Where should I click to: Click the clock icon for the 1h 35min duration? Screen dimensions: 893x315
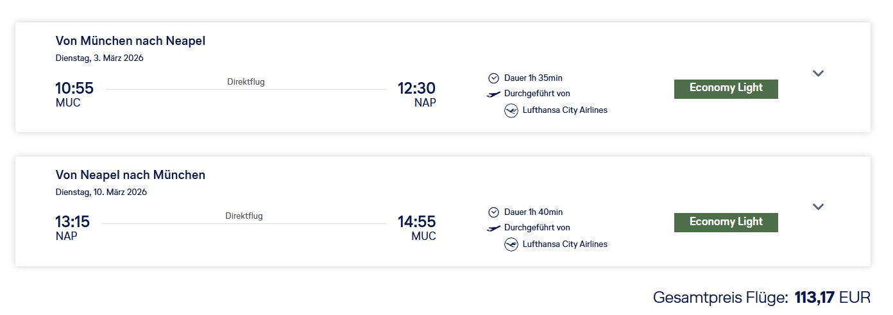[493, 78]
